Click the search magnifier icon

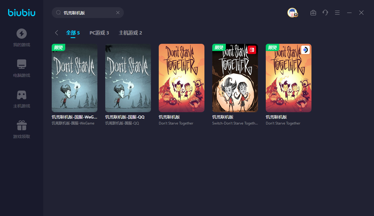58,13
